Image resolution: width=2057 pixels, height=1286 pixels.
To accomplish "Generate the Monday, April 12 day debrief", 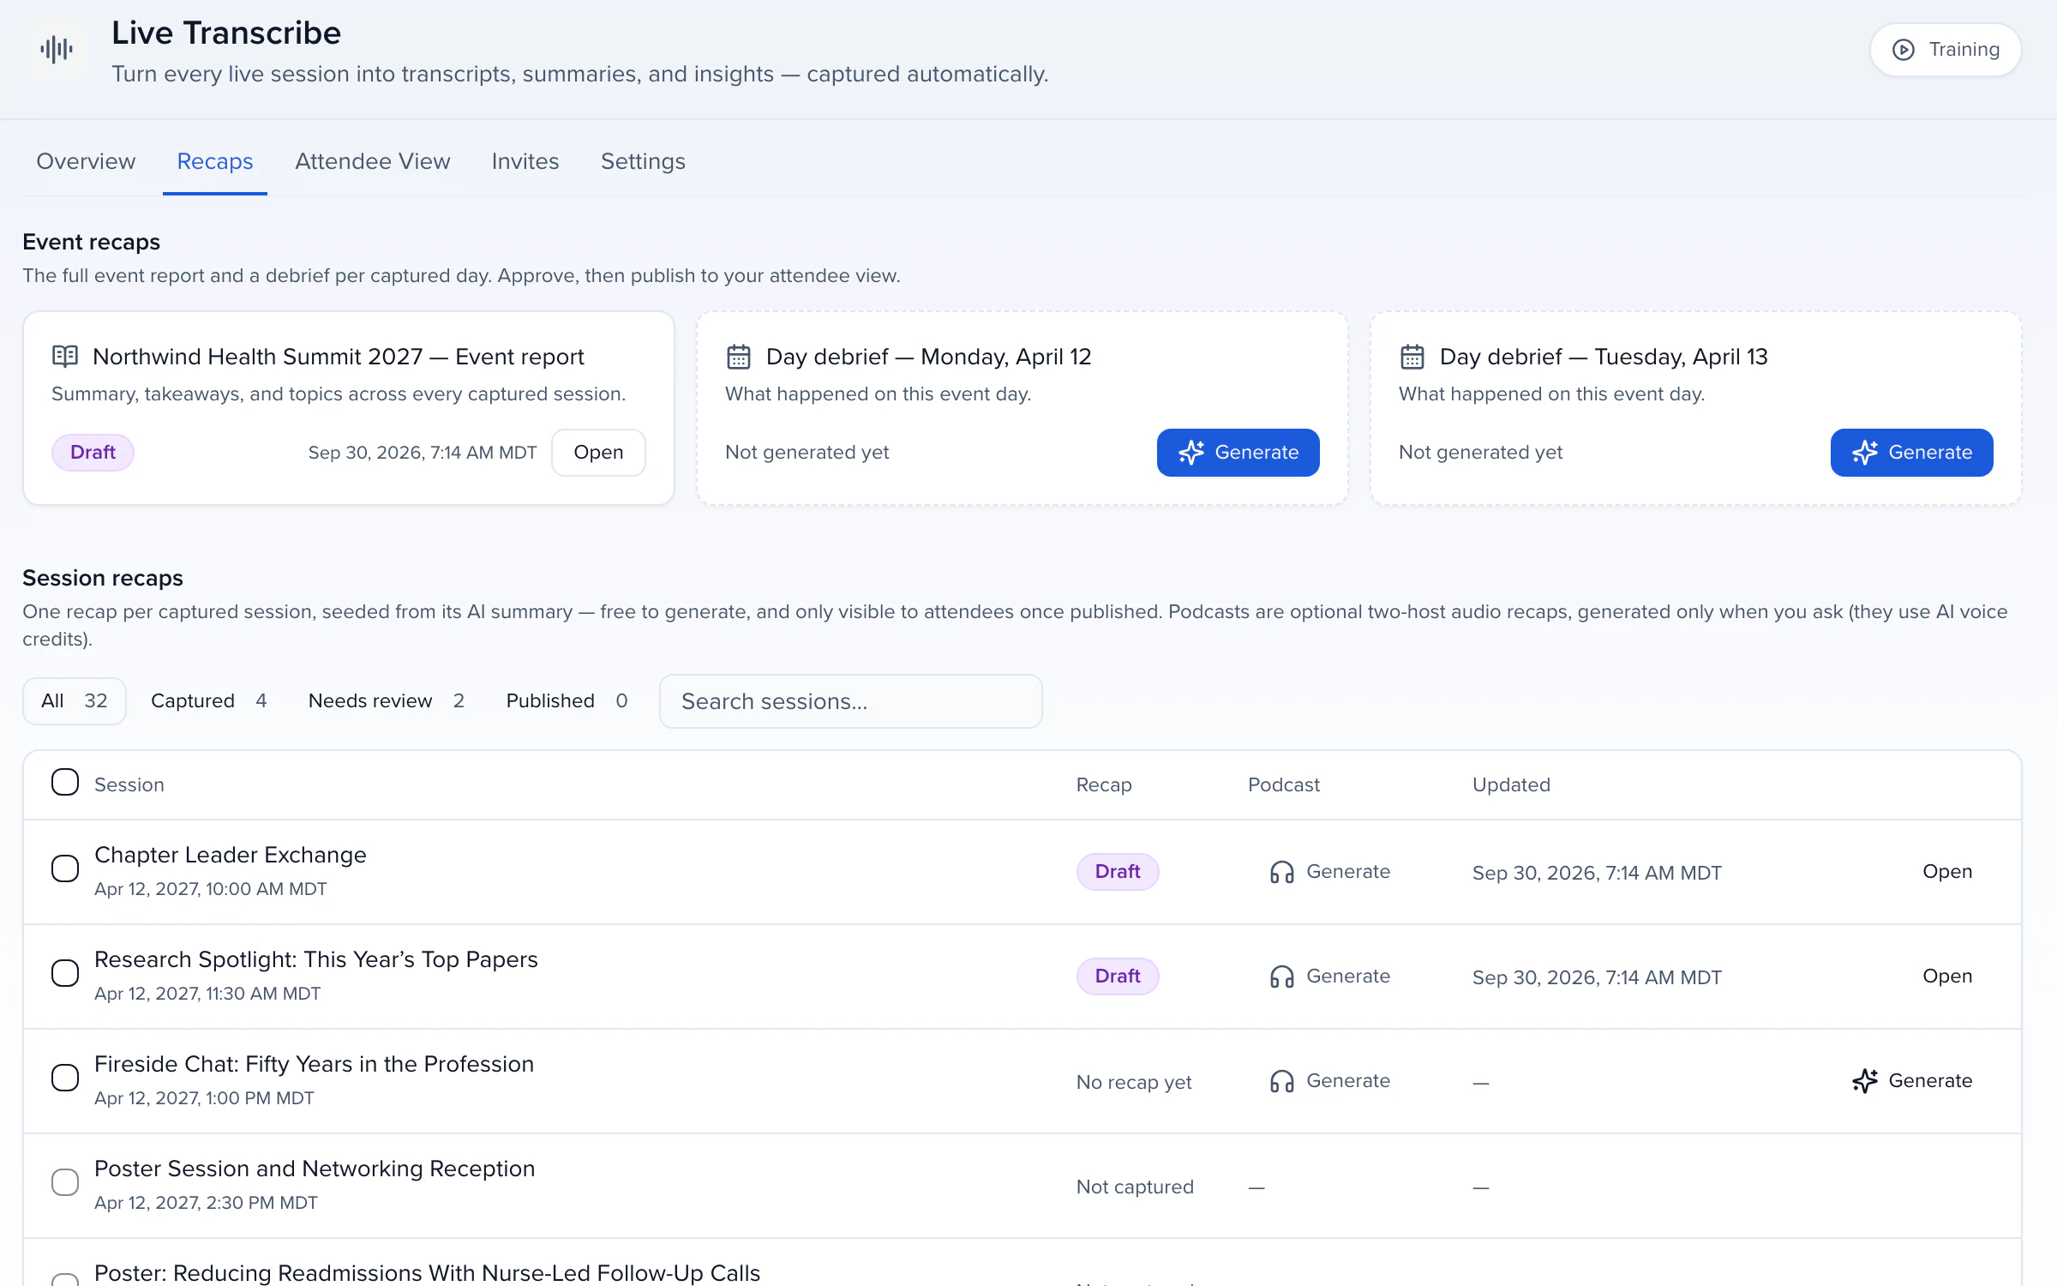I will [1238, 453].
